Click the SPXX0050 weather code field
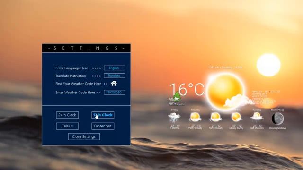303x170 pixels. coord(115,93)
